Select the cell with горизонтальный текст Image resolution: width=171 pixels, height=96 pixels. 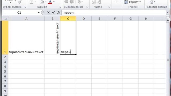(26, 38)
